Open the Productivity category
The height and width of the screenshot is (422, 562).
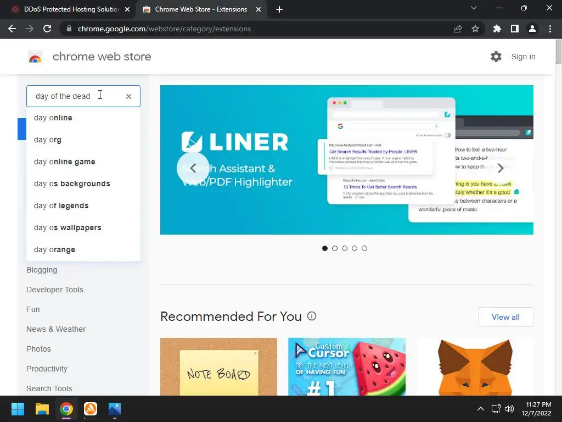pos(47,369)
